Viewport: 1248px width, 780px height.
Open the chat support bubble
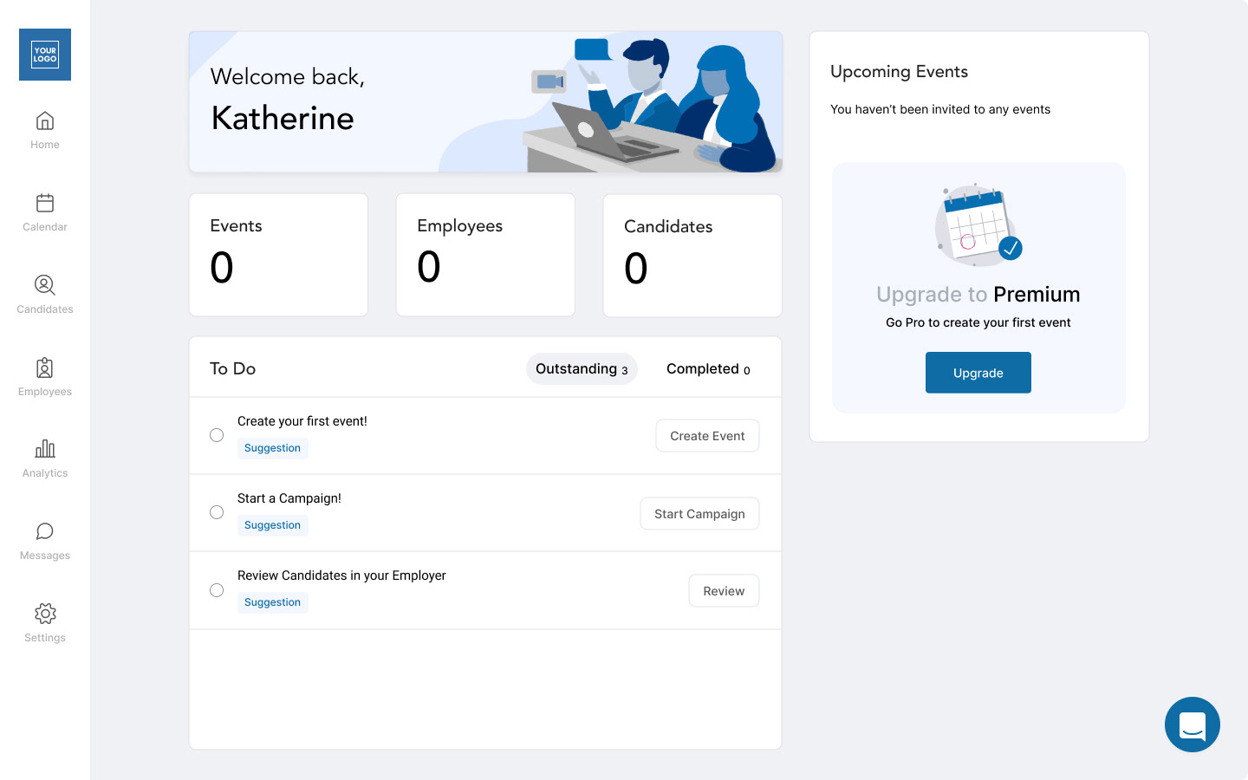(1192, 725)
